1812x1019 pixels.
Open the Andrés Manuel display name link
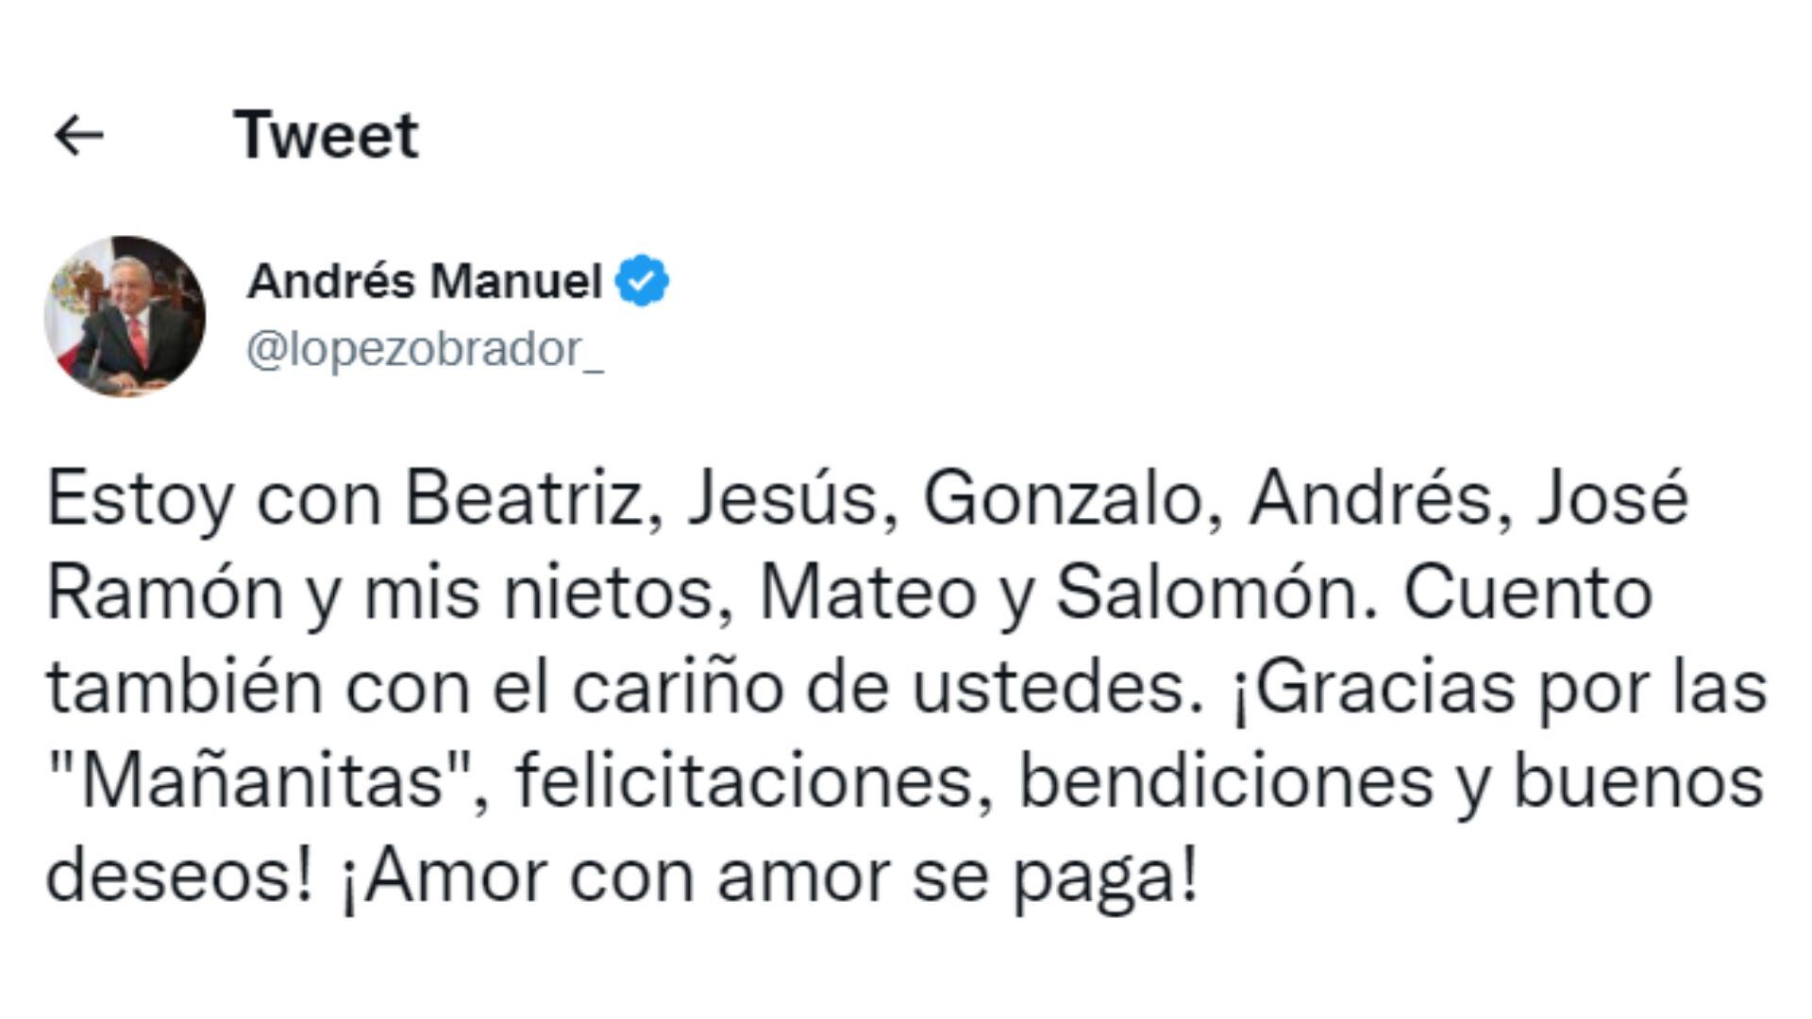(425, 281)
